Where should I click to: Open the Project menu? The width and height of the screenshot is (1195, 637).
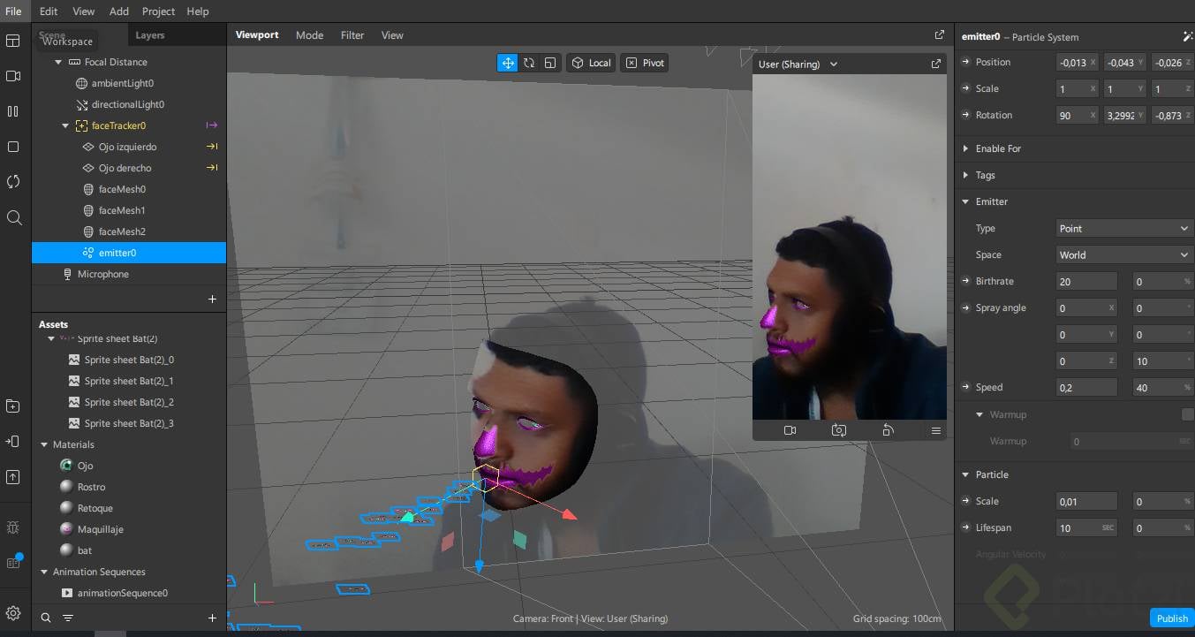[158, 11]
